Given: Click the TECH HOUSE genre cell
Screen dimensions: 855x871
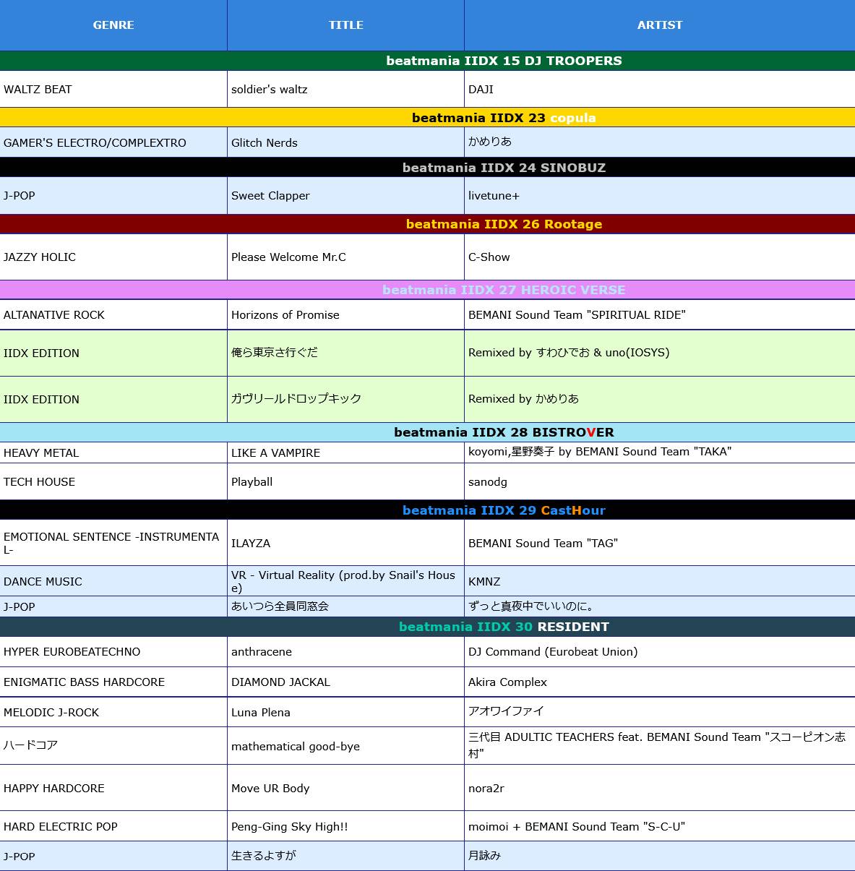Looking at the screenshot, I should coord(113,481).
